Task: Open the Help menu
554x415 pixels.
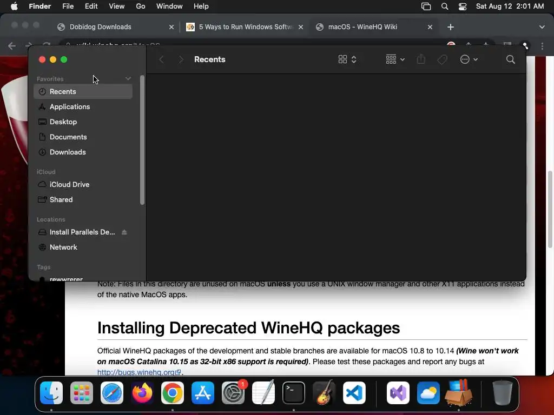Action: pos(201,6)
